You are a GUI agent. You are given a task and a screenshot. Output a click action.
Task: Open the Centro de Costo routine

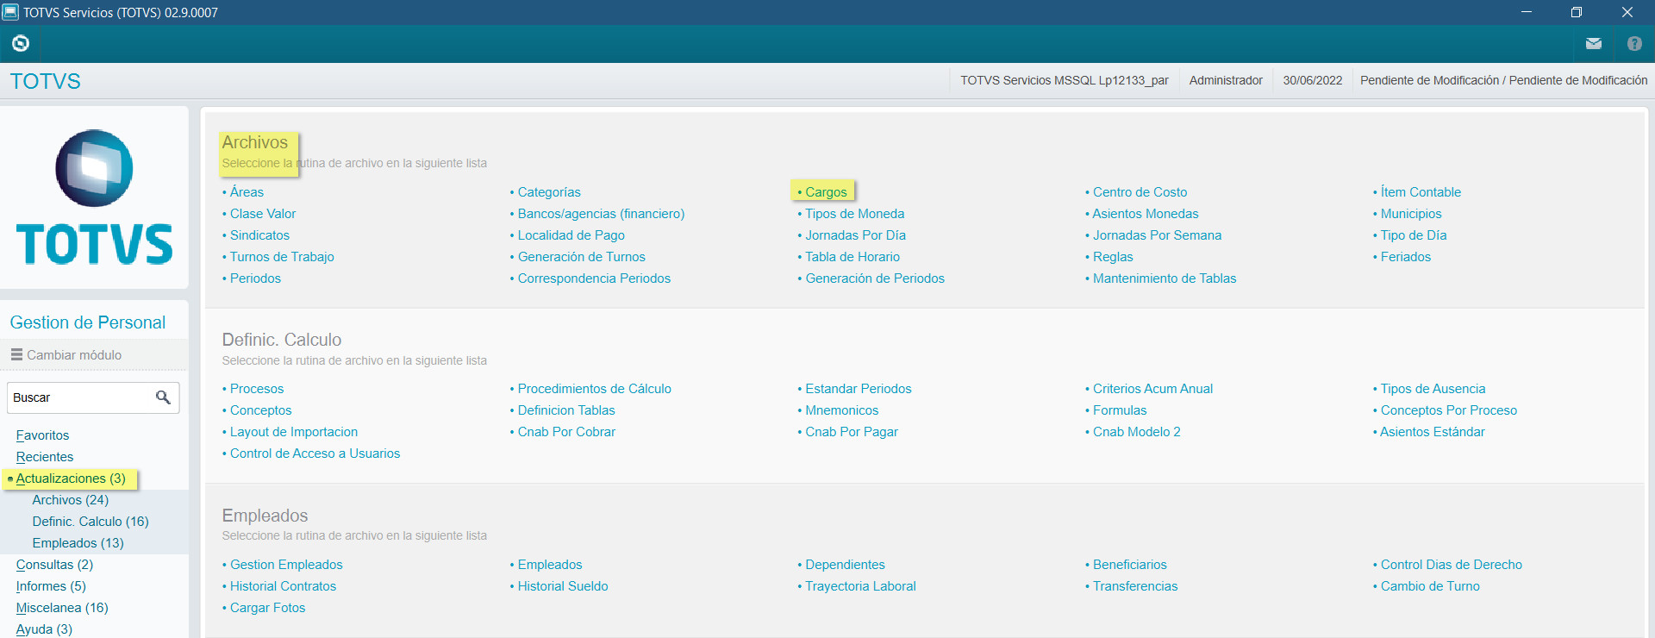[x=1140, y=192]
